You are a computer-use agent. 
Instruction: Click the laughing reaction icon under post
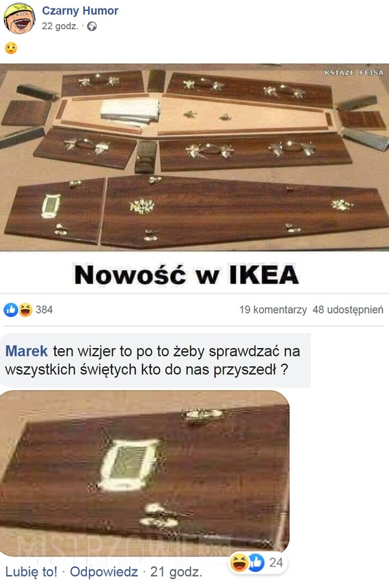click(25, 310)
